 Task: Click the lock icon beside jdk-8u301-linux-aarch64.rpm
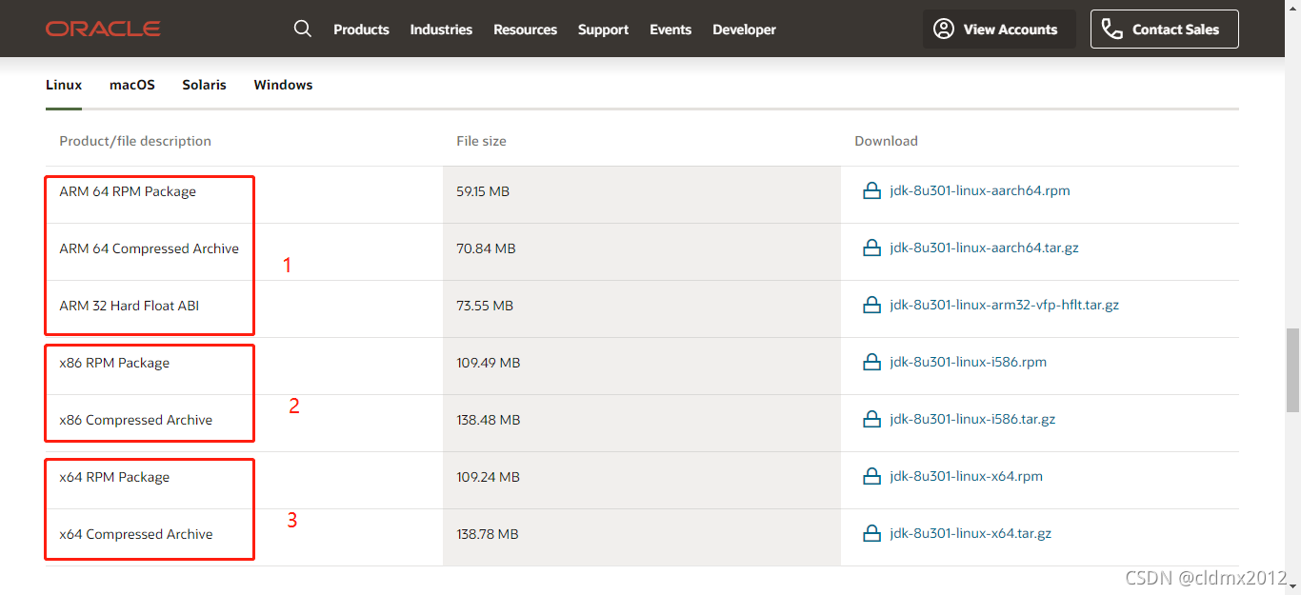871,190
